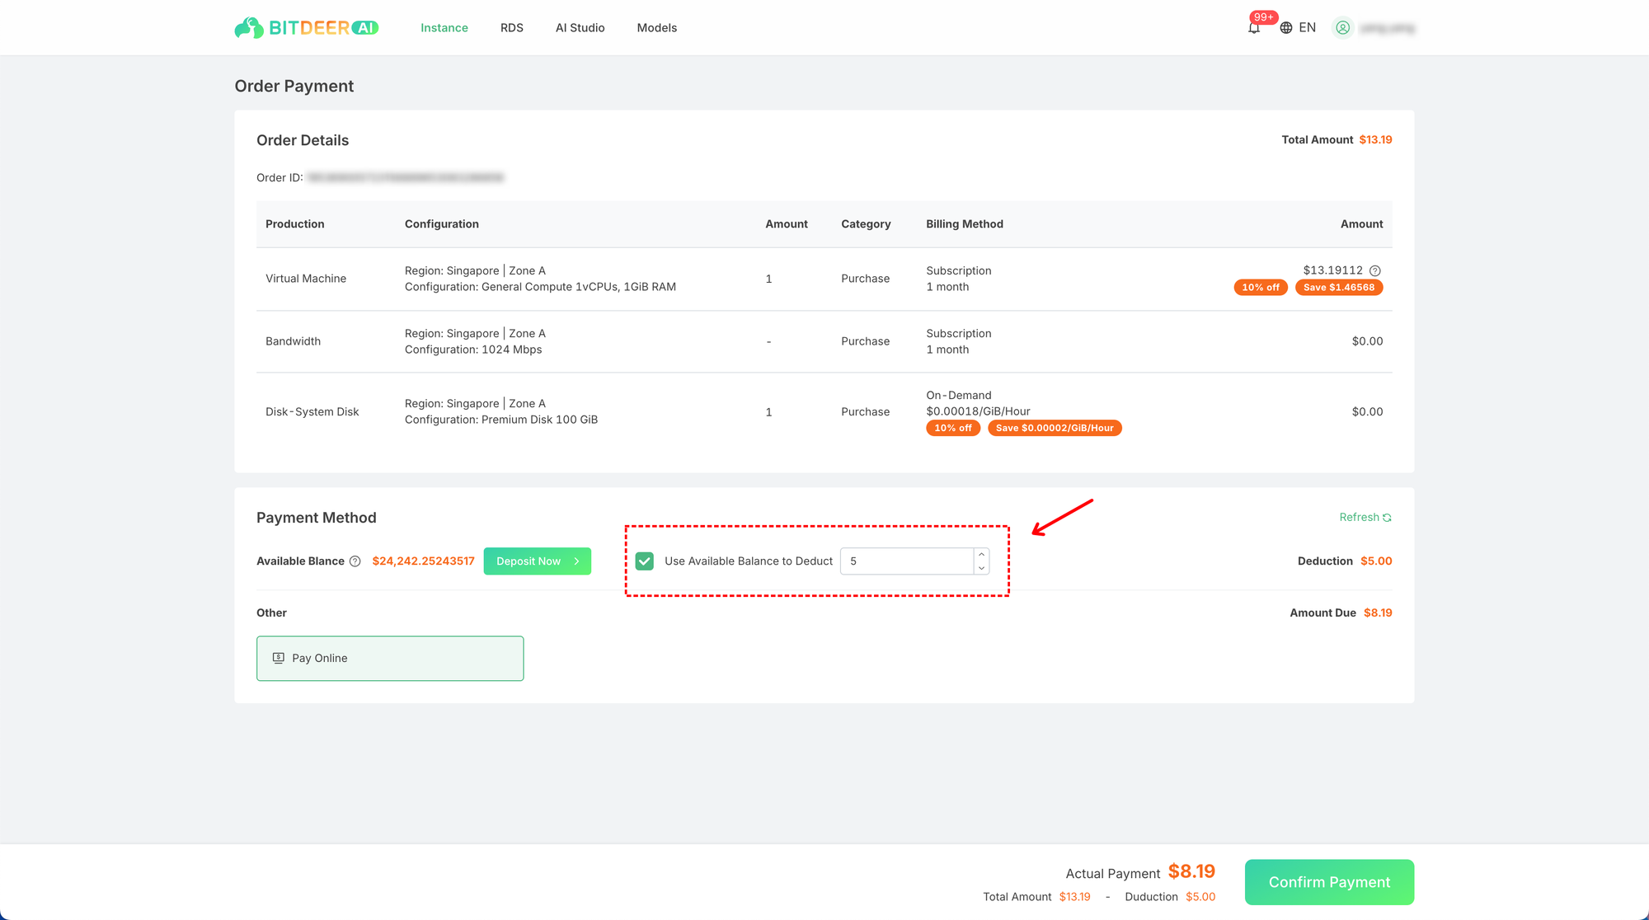Viewport: 1649px width, 920px height.
Task: Uncheck Use Available Balance to Deduct
Action: click(x=645, y=561)
